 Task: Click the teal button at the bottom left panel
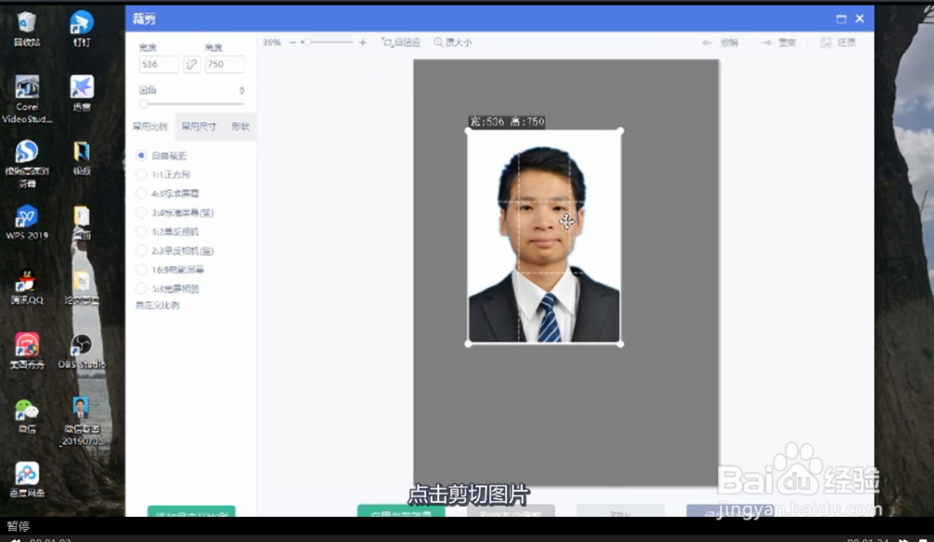tap(191, 514)
